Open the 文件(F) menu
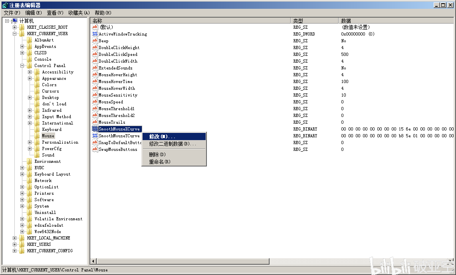The height and width of the screenshot is (275, 456). (x=12, y=13)
